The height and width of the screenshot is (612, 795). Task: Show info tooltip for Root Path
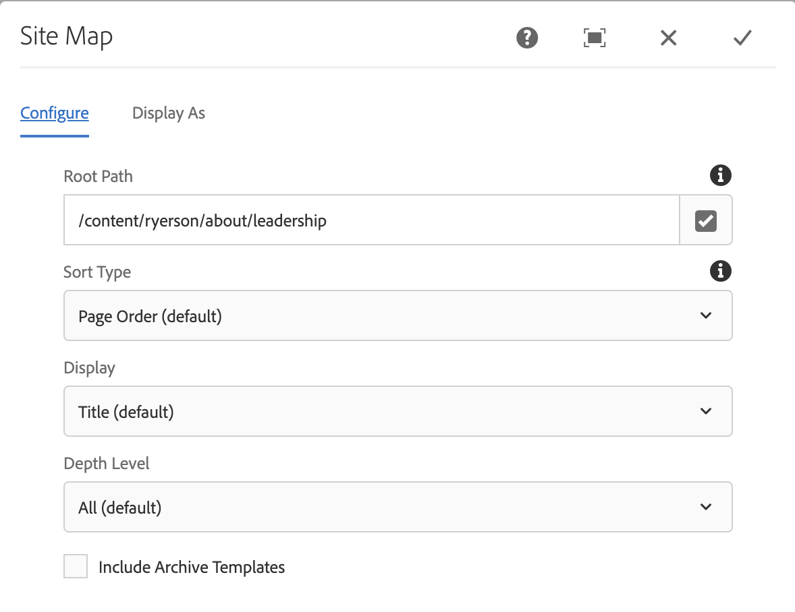(x=721, y=176)
